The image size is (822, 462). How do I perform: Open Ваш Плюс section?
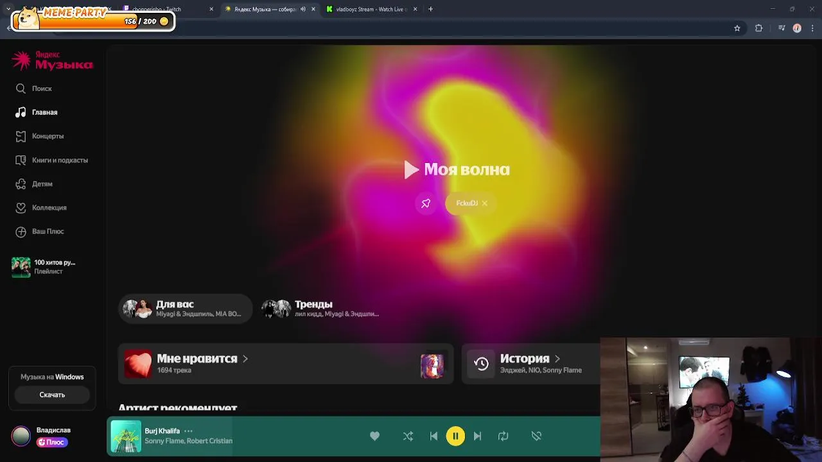tap(40, 231)
